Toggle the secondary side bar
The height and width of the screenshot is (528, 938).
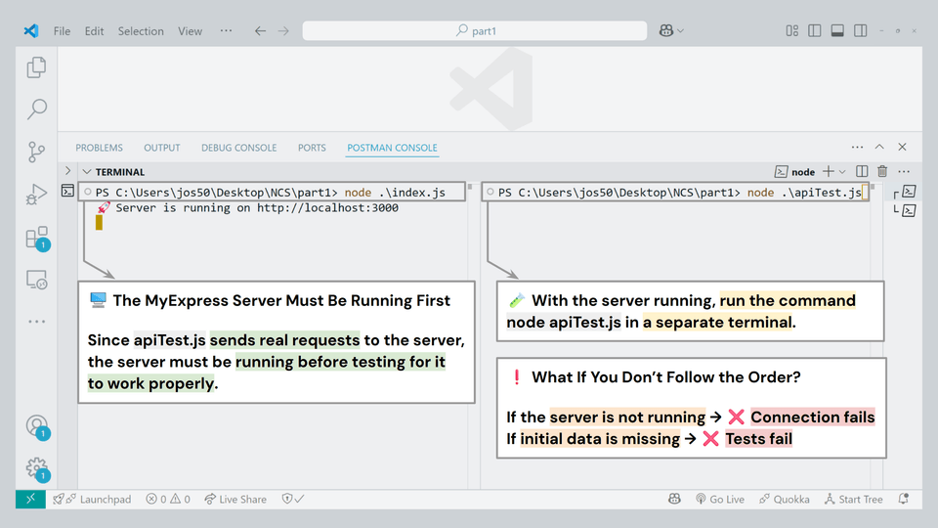click(x=860, y=30)
